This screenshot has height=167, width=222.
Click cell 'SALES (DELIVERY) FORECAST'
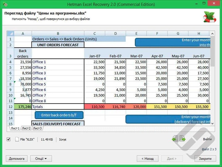pos(58,123)
